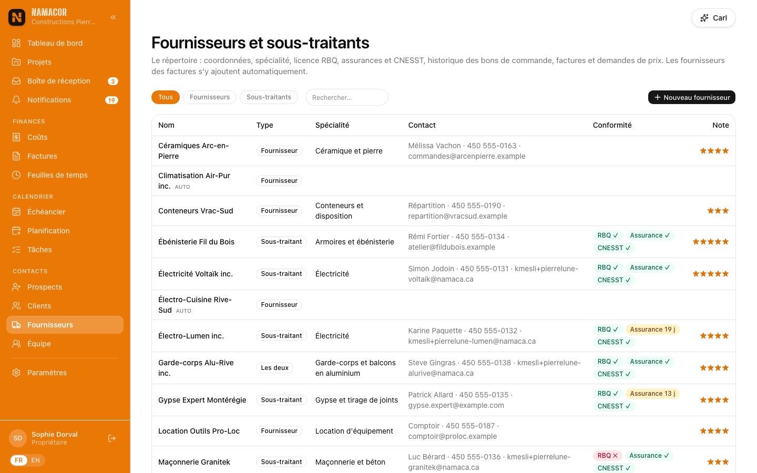Image resolution: width=757 pixels, height=473 pixels.
Task: Click the Assurance 13 j warning badge
Action: [652, 394]
